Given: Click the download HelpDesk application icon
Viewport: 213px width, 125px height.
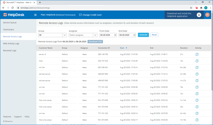Looking at the screenshot, I should coord(199,15).
